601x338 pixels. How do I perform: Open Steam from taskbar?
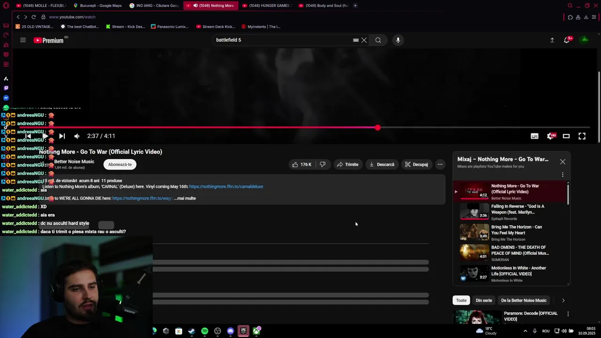point(192,331)
